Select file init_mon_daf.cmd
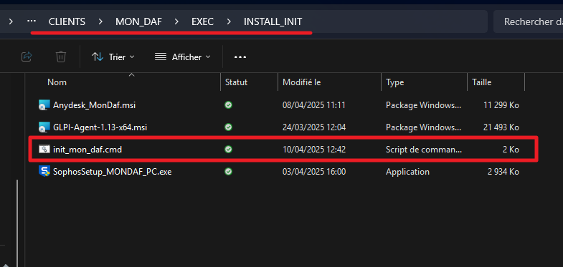 87,150
